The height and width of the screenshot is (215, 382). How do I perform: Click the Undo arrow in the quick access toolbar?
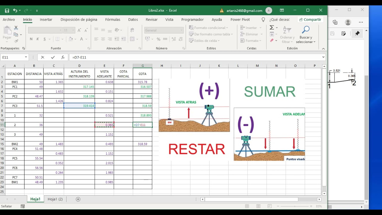15,10
